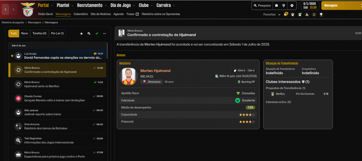This screenshot has height=161, width=362.
Task: Open message Gonçalo Moreira volta a treinar
Action: click(58, 98)
